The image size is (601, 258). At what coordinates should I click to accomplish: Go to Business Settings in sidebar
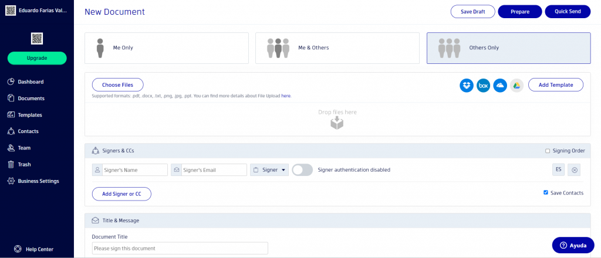(x=38, y=181)
